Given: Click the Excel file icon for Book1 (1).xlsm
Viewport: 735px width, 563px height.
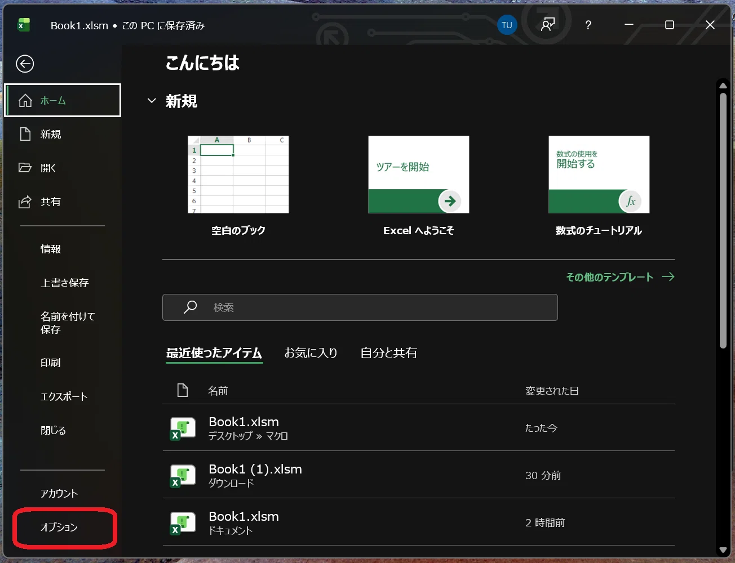Looking at the screenshot, I should tap(183, 476).
